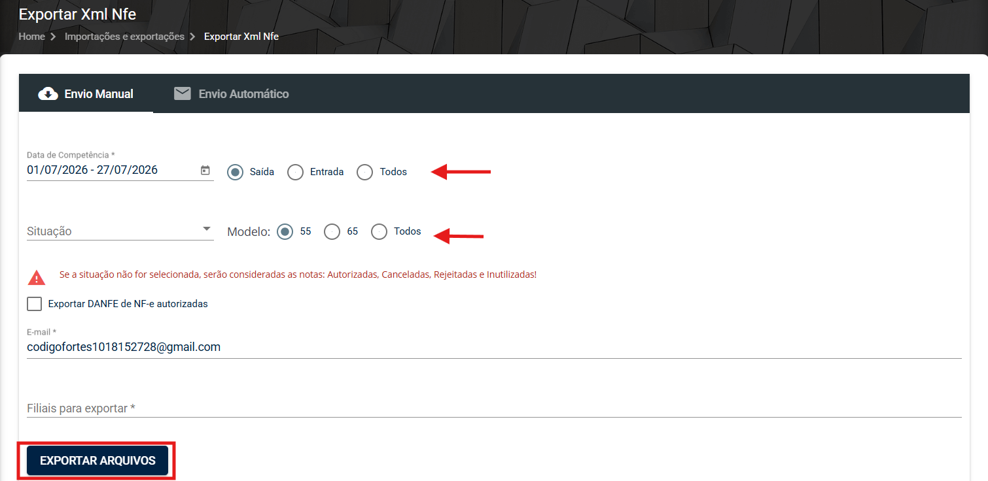Select Modelo 55 radio option
Screen dimensions: 988x481
tap(285, 232)
